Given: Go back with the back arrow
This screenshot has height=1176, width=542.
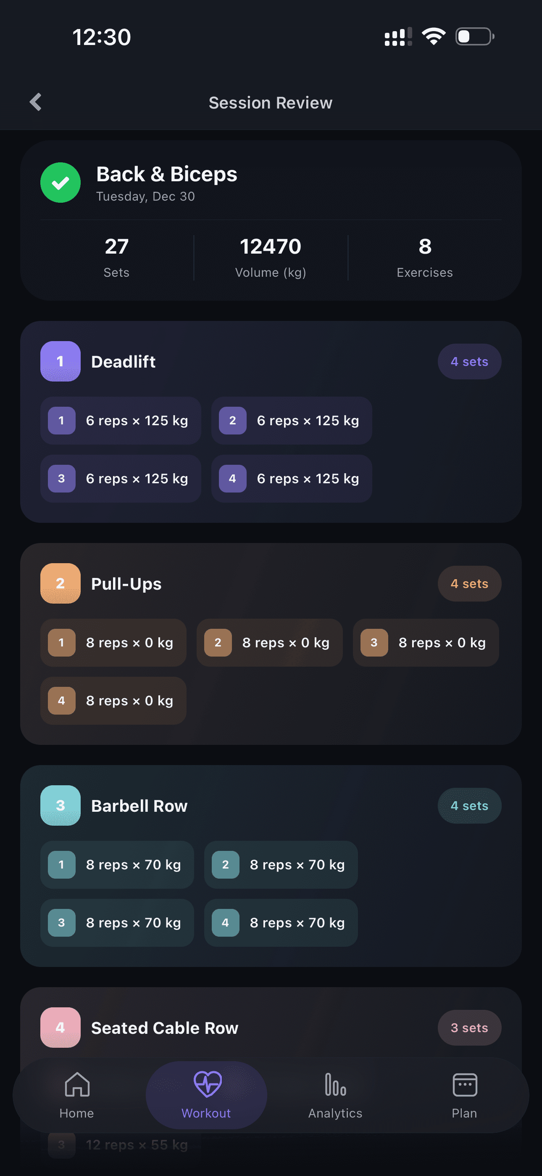Looking at the screenshot, I should (35, 102).
